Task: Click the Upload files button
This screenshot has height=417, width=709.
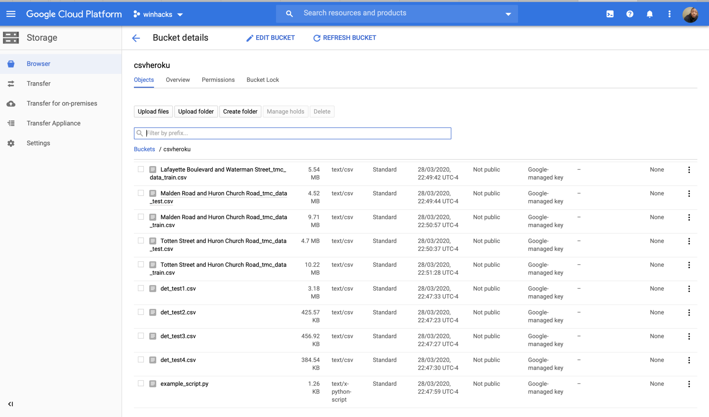Action: point(153,112)
